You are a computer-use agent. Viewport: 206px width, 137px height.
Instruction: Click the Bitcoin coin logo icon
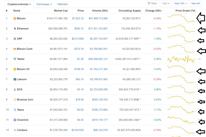pos(15,18)
